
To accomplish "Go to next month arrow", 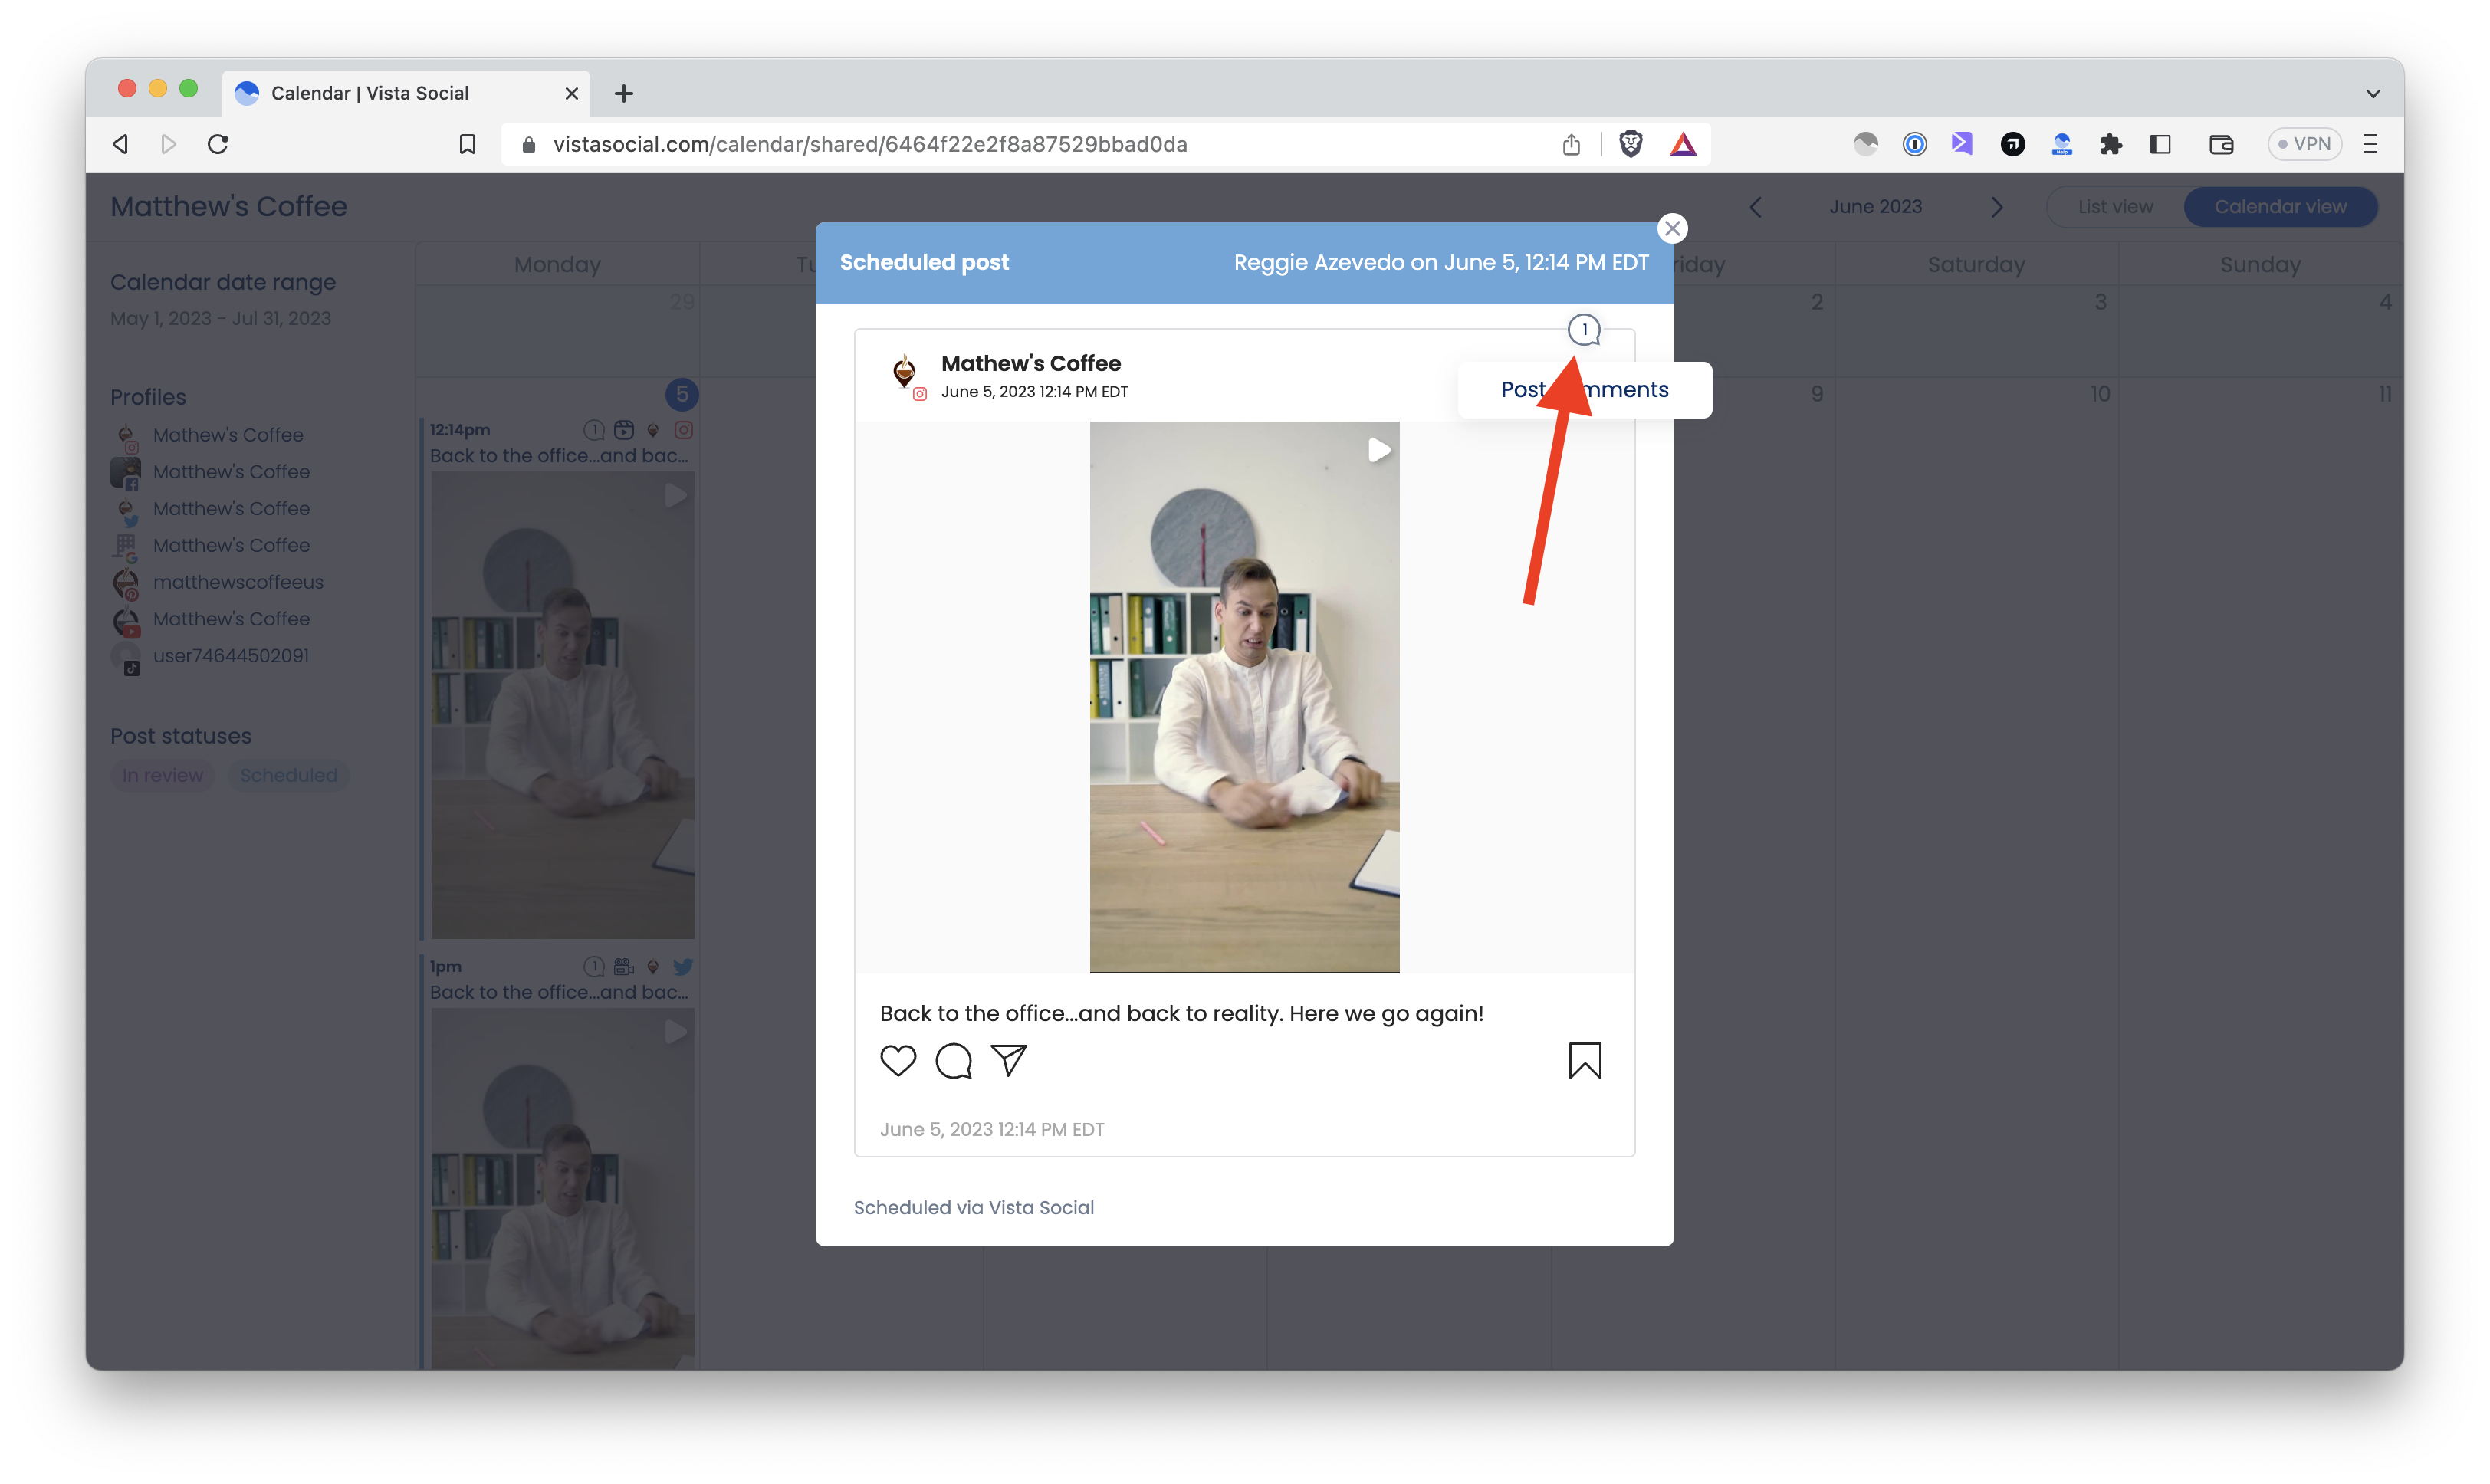I will pyautogui.click(x=1996, y=207).
